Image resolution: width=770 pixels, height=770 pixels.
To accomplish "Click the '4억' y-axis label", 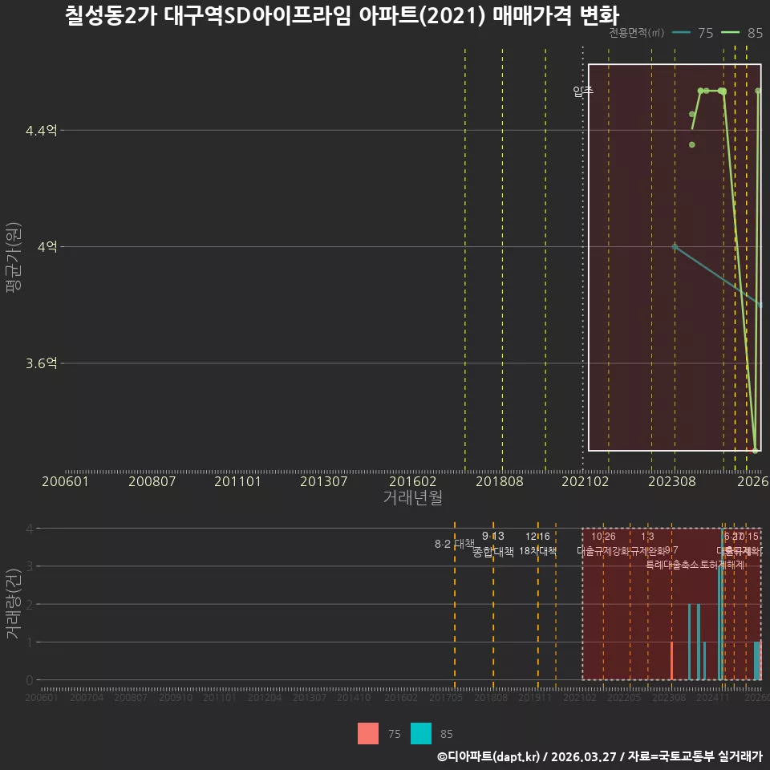I will (x=47, y=246).
